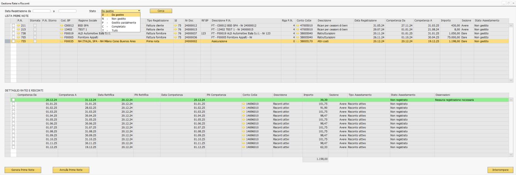Click 'Nessuna registrazione necessaria' observation cell
Viewport: 516px width, 175px height.
[x=472, y=100]
